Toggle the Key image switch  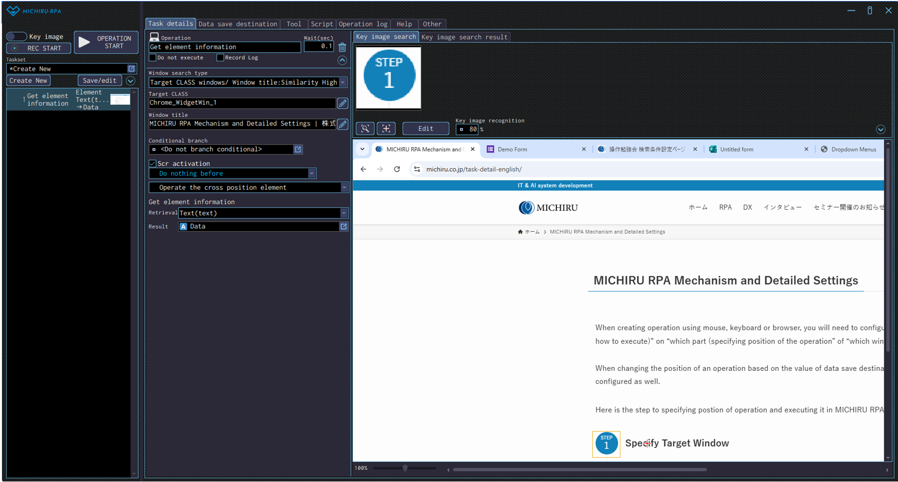(x=16, y=37)
